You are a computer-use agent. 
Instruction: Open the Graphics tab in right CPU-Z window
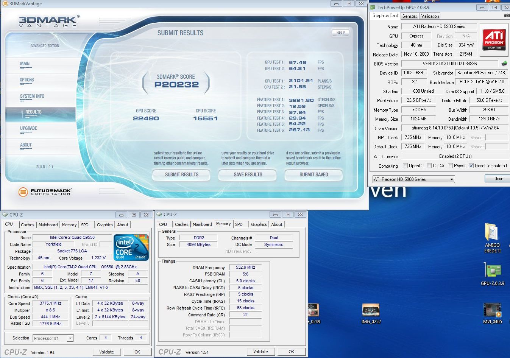259,224
